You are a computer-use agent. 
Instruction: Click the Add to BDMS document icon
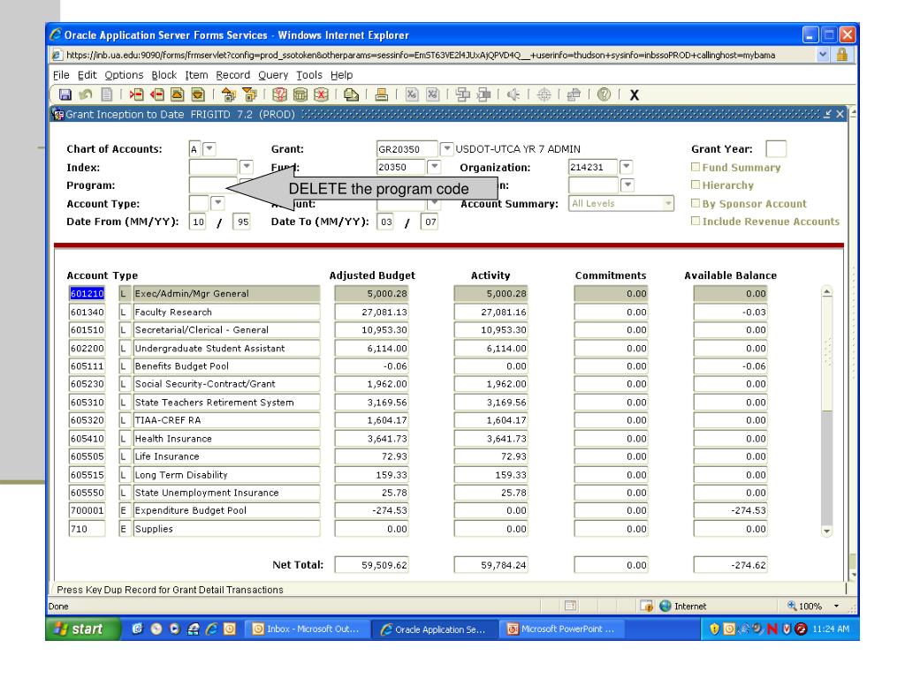tap(463, 94)
